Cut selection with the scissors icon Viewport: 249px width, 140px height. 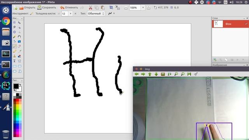(90, 7)
